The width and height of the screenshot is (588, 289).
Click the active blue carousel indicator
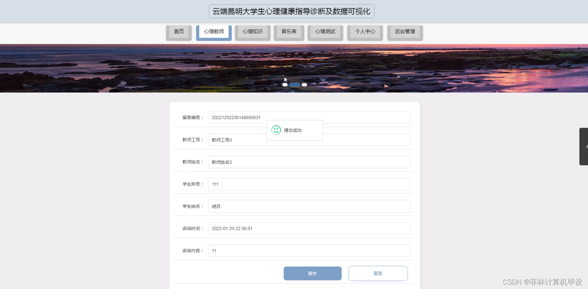(x=295, y=85)
